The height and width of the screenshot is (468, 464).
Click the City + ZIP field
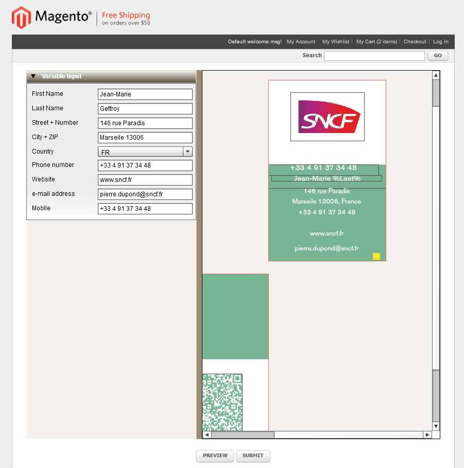click(x=145, y=138)
